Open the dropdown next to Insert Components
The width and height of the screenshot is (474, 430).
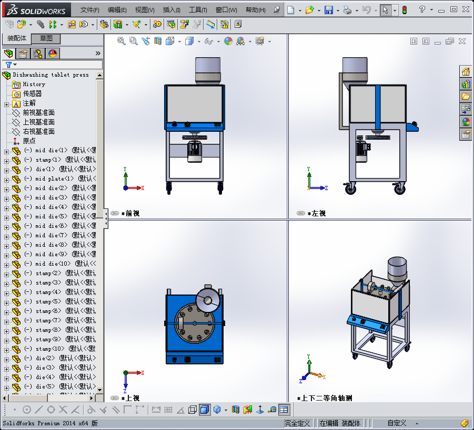(31, 25)
